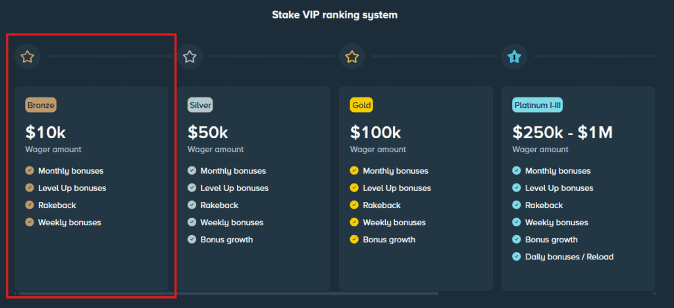Image resolution: width=674 pixels, height=308 pixels.
Task: Click the $250k - $1M wager amount
Action: (562, 133)
